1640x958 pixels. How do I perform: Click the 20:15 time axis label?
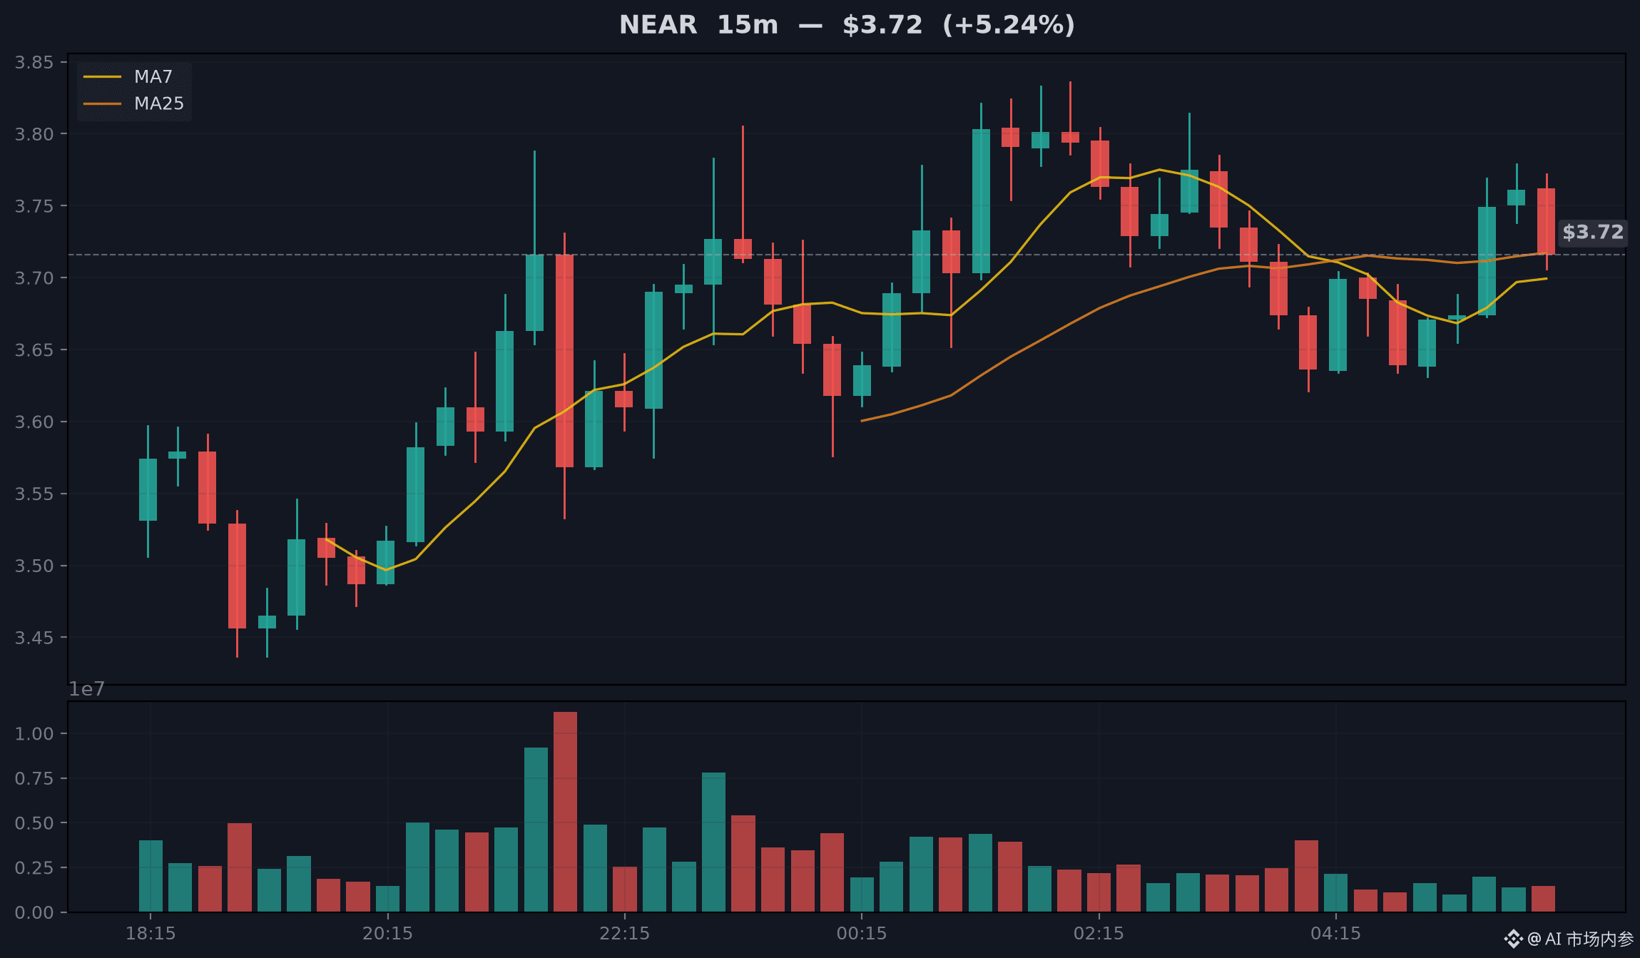[387, 933]
